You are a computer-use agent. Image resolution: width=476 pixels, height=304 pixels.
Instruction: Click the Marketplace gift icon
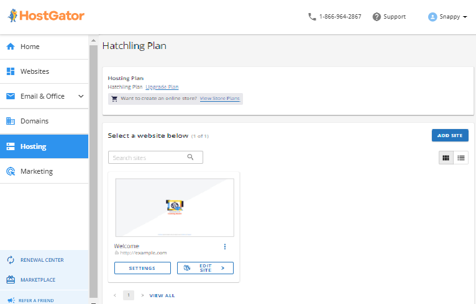[x=11, y=280]
